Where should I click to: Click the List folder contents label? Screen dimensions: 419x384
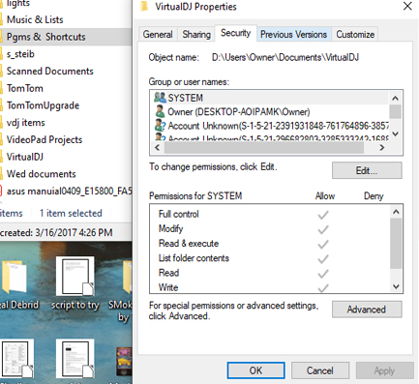pos(194,258)
